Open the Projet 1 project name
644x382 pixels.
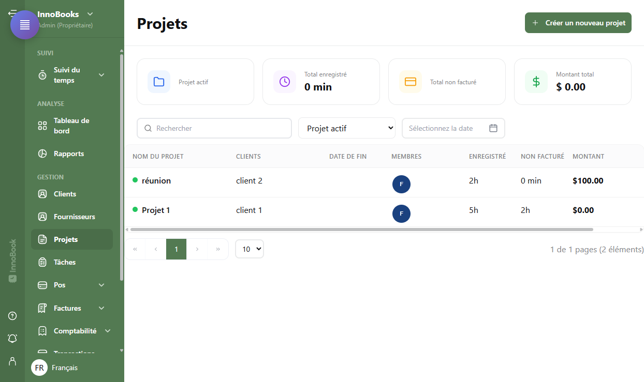(156, 210)
